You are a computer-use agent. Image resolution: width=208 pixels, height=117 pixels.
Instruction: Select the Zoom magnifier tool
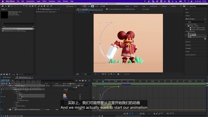[x=12, y=6]
